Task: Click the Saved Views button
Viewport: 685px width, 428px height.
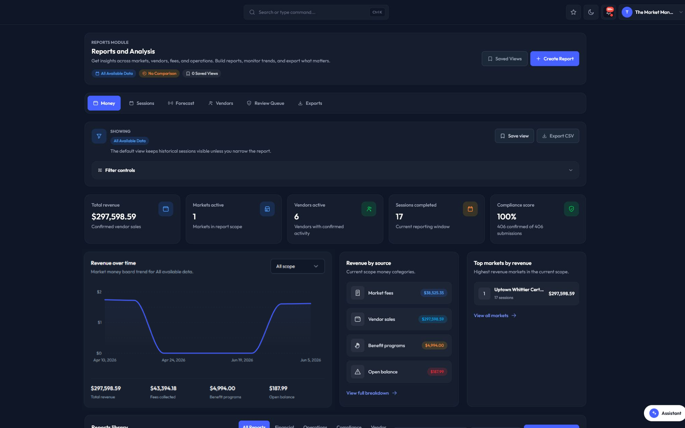Action: [x=504, y=59]
